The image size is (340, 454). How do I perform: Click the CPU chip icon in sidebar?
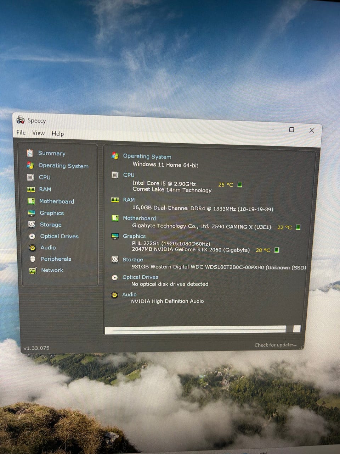(x=30, y=177)
